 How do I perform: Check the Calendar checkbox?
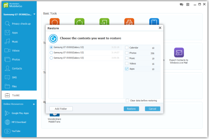pyautogui.click(x=127, y=48)
